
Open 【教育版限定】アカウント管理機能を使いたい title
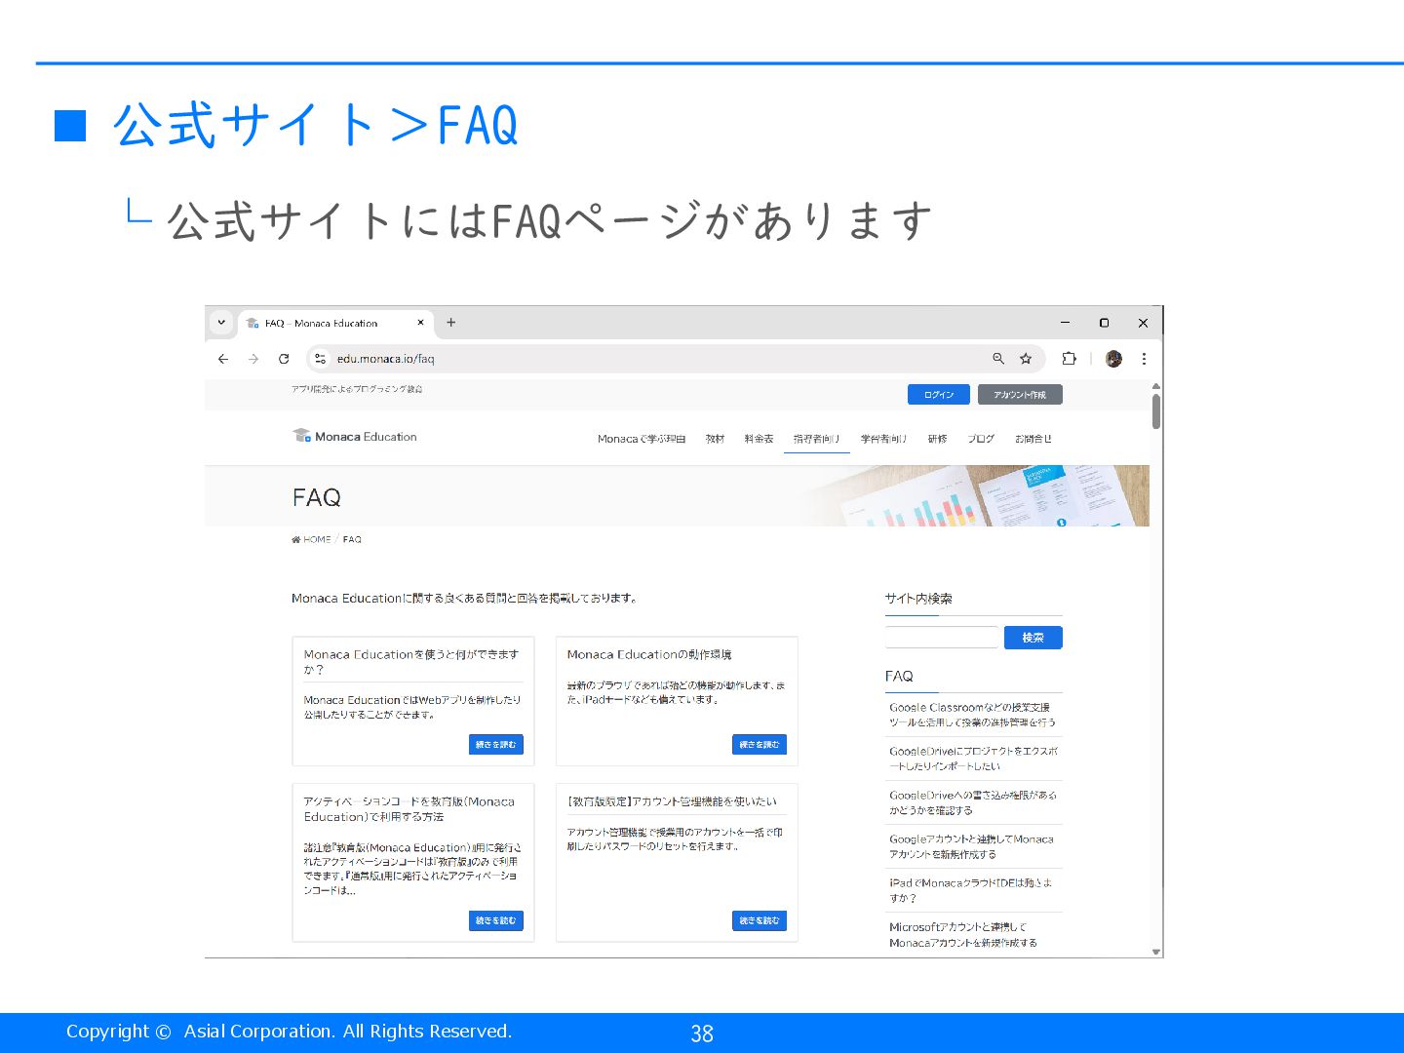click(672, 801)
